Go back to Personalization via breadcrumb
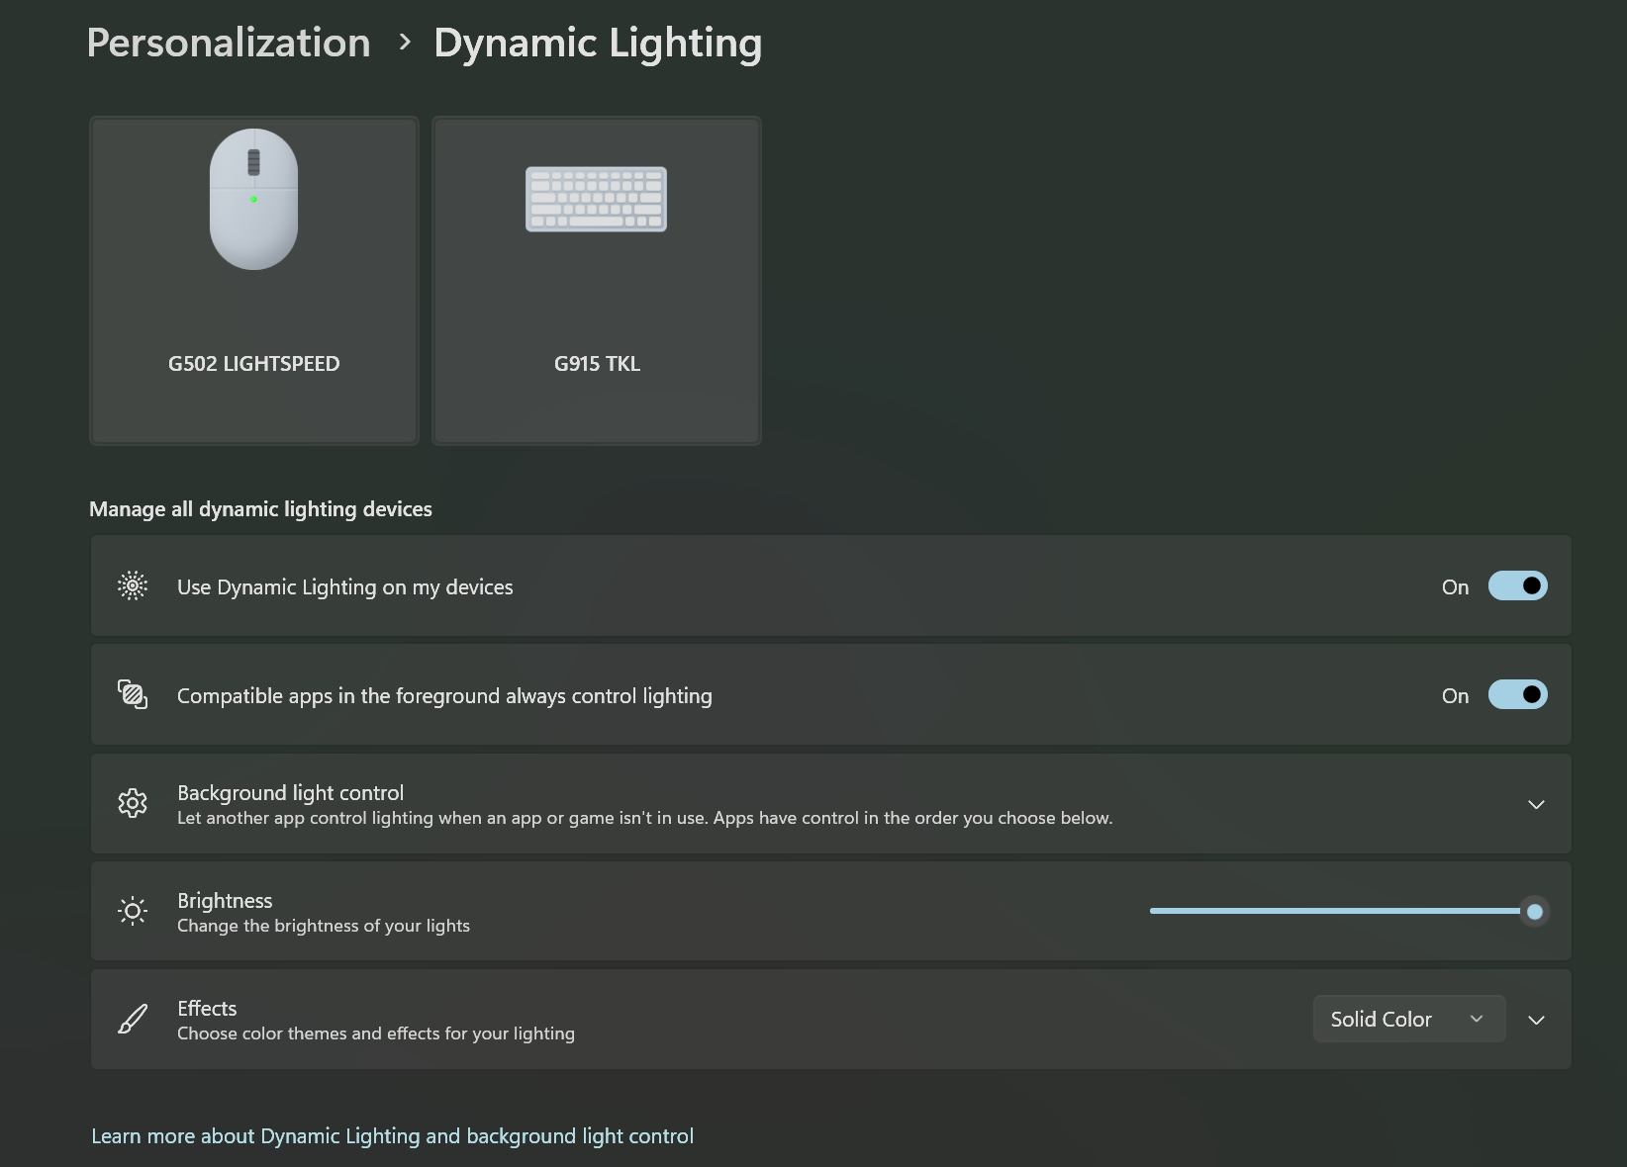The width and height of the screenshot is (1627, 1167). coord(229,43)
